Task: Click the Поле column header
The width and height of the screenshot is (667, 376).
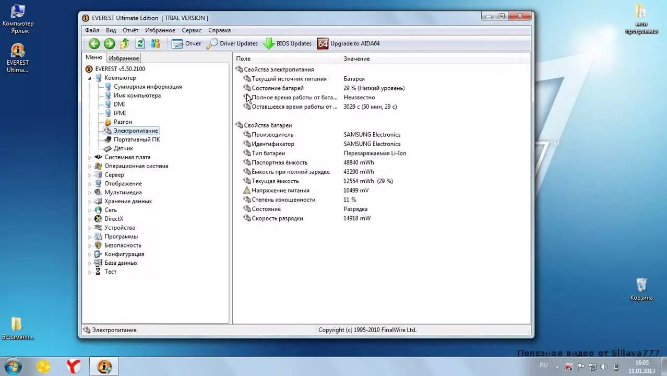Action: (x=287, y=58)
